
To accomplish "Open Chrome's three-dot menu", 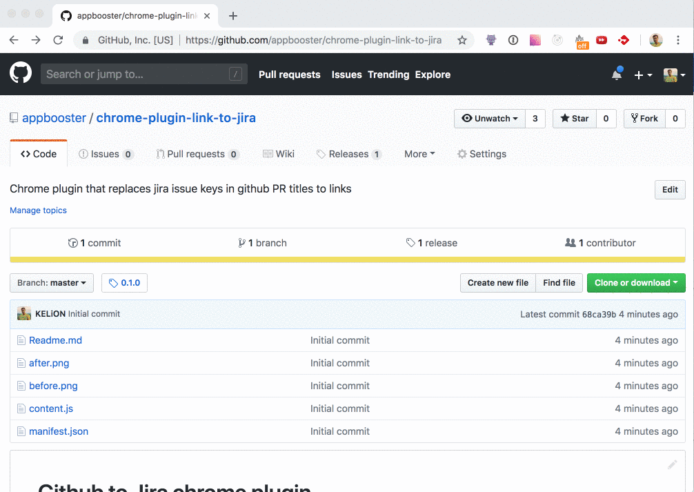I will click(678, 40).
